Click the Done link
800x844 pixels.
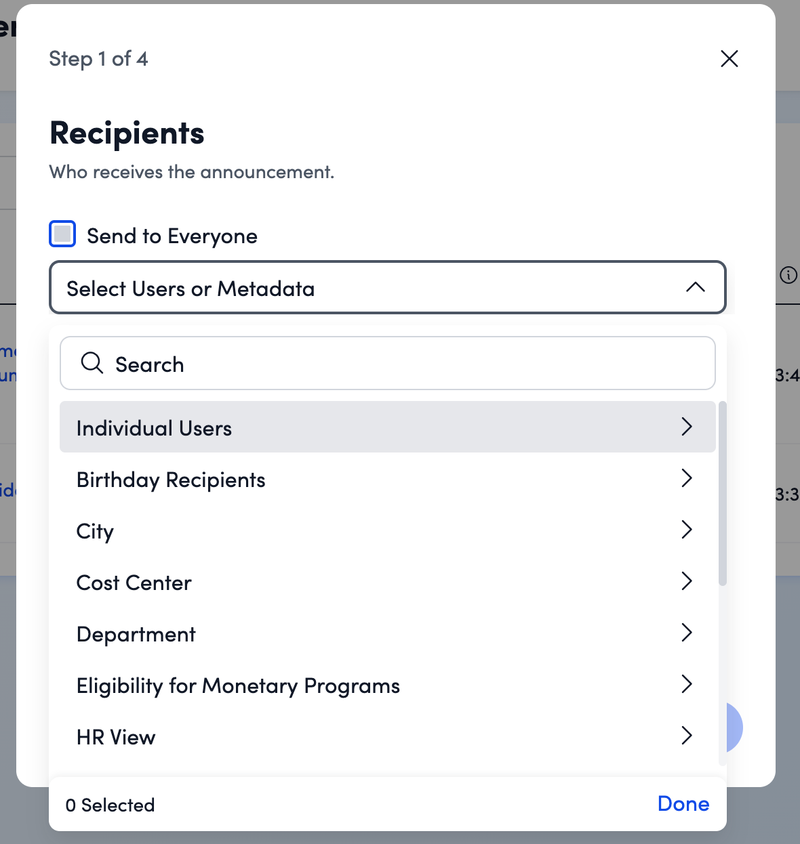click(683, 804)
